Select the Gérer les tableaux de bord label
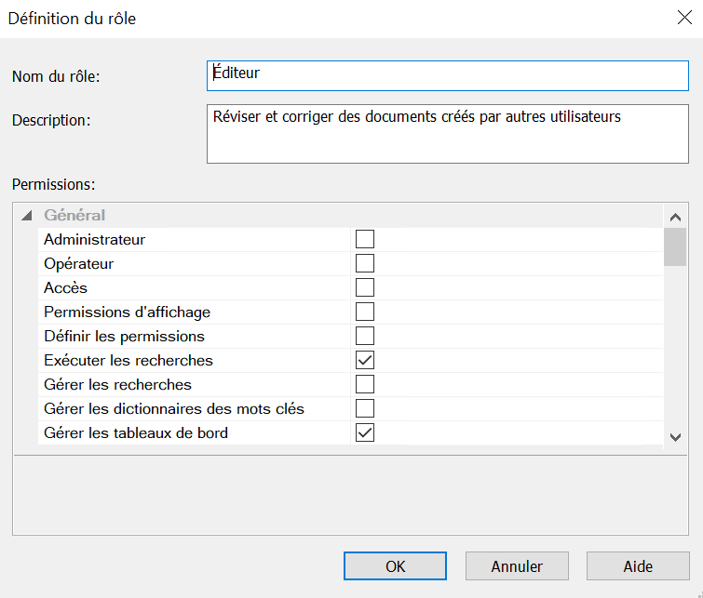The width and height of the screenshot is (703, 598). (x=136, y=433)
